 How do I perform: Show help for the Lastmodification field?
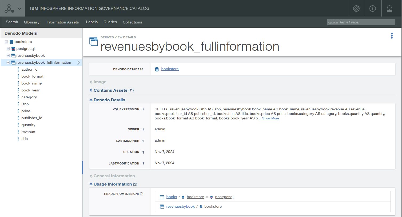[x=143, y=164]
